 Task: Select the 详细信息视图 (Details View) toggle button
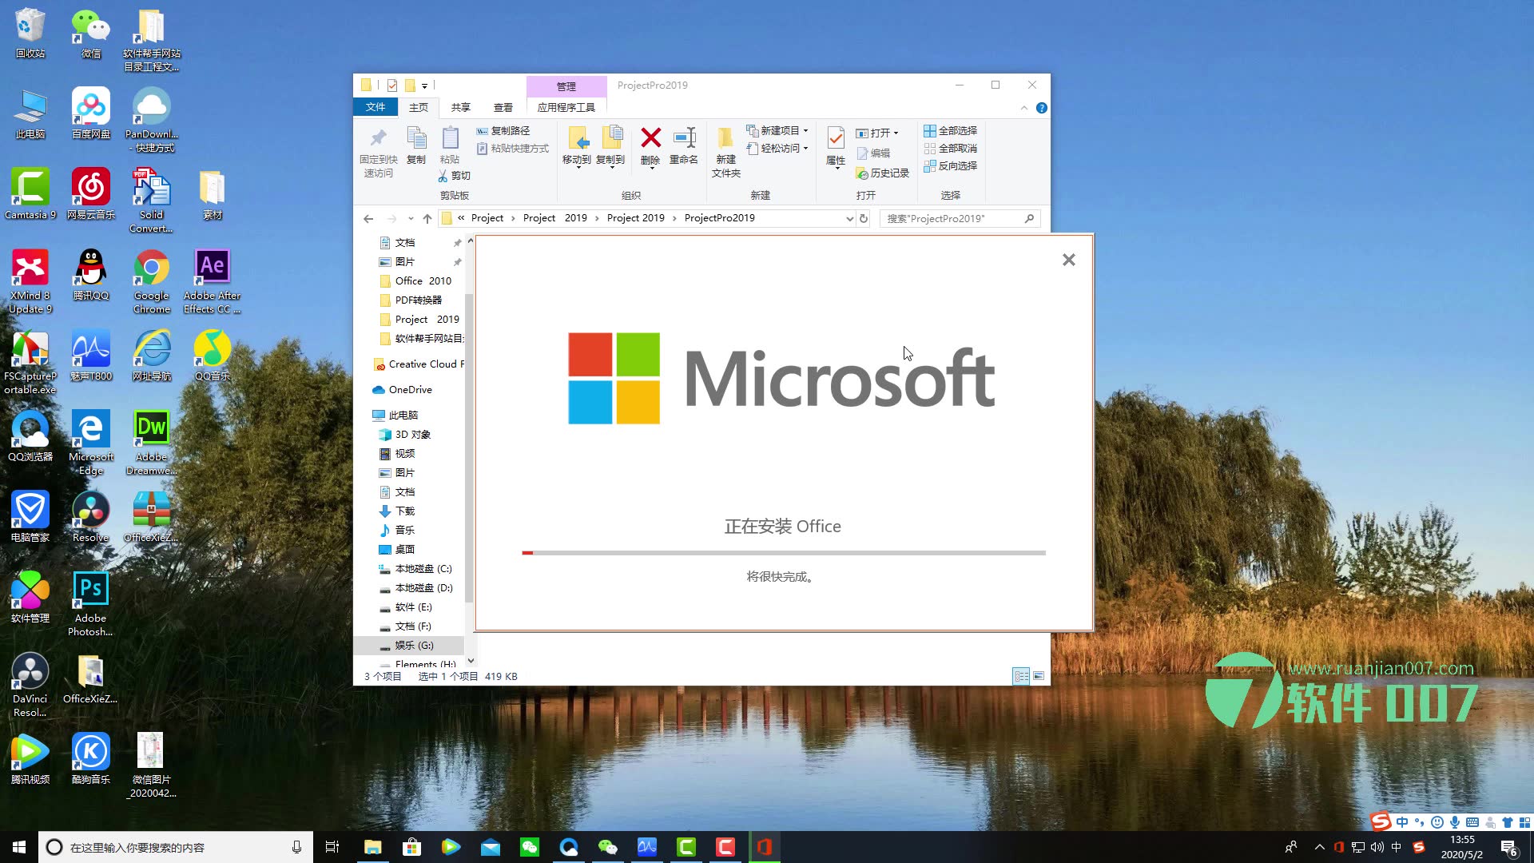point(1021,675)
